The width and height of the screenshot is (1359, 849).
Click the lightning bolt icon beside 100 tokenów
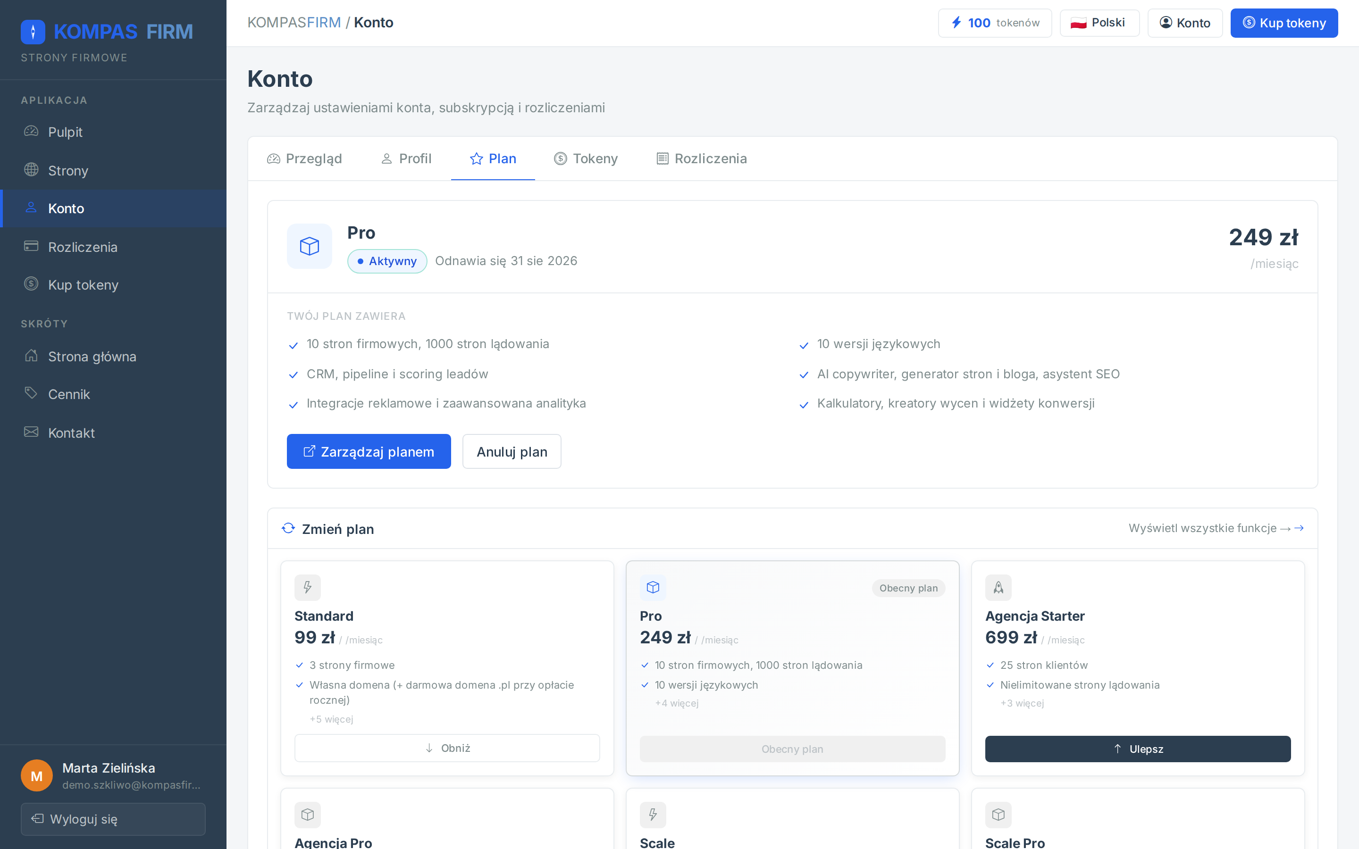956,23
